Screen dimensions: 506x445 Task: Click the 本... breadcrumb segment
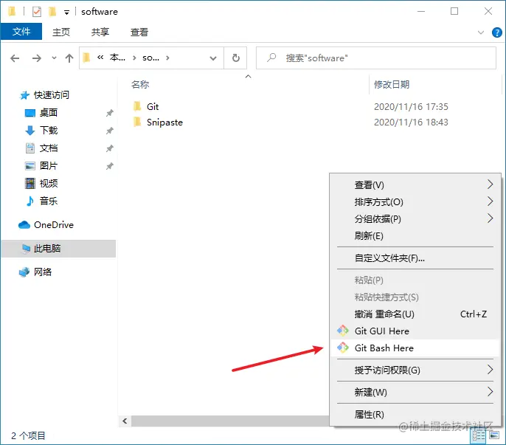click(x=117, y=58)
